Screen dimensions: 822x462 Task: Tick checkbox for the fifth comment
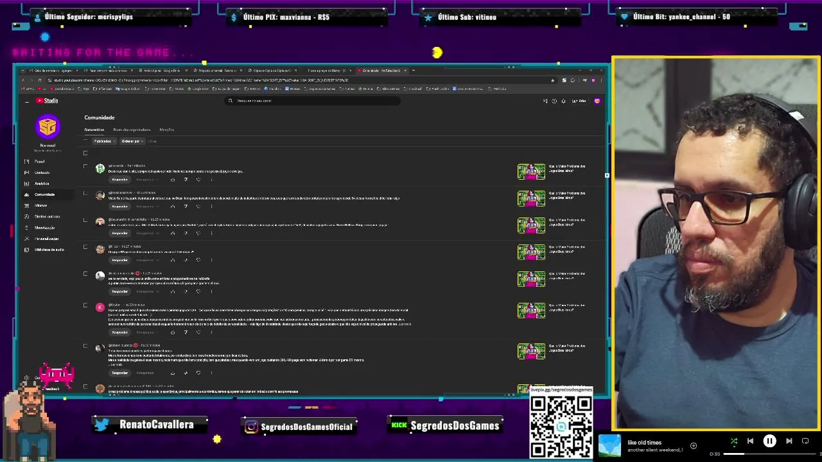[85, 274]
